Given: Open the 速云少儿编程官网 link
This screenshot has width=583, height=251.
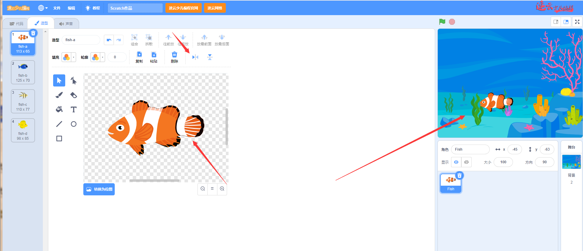Looking at the screenshot, I should 183,8.
